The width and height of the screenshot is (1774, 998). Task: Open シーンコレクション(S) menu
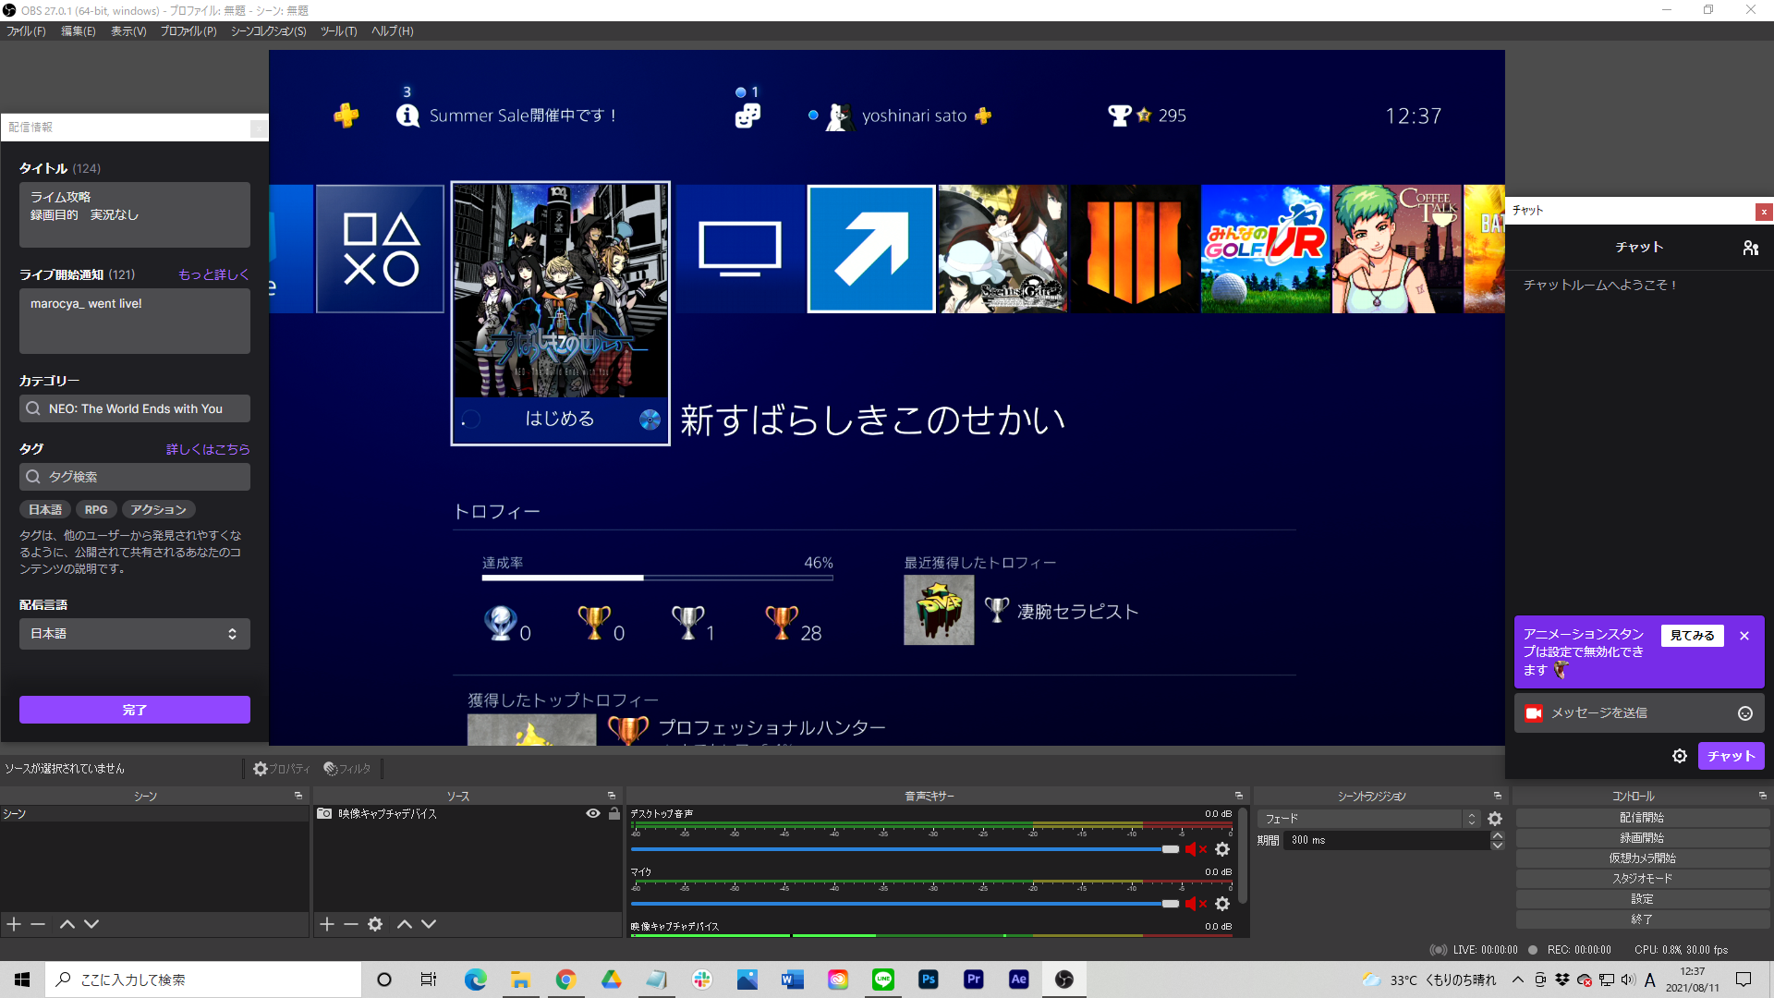point(268,31)
